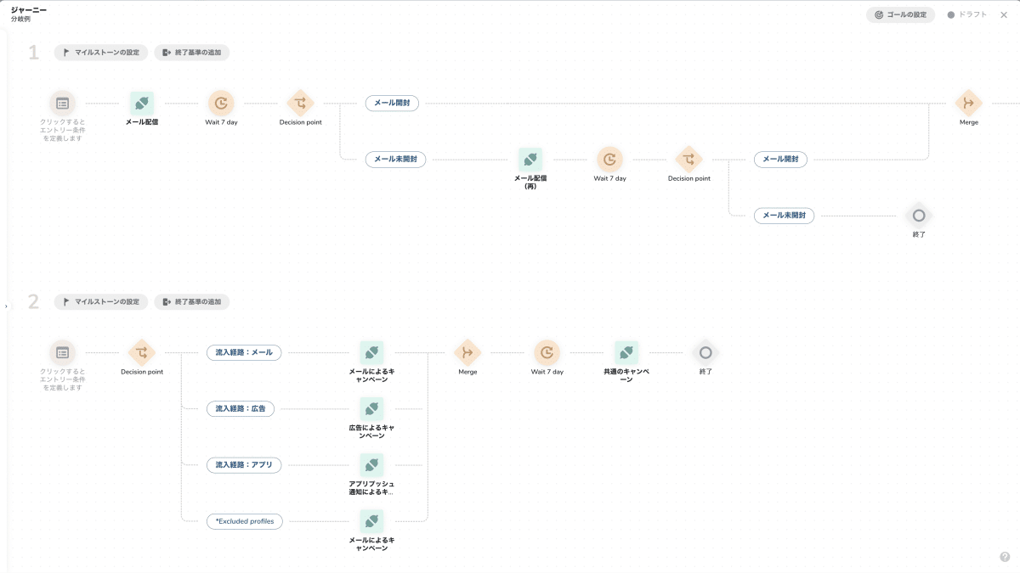Click the entry condition box in journey 1
This screenshot has width=1020, height=573.
[x=62, y=103]
